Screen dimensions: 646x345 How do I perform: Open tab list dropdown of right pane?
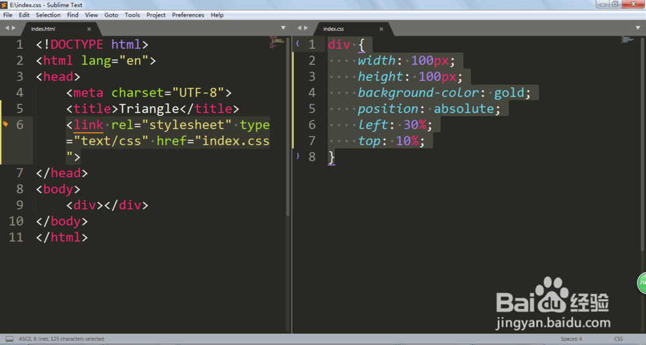coord(638,28)
